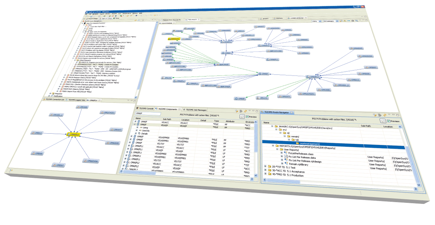Click the OMAIFL1 logical file icon in Components tree
Screen dimensions: 435x225
point(133,146)
